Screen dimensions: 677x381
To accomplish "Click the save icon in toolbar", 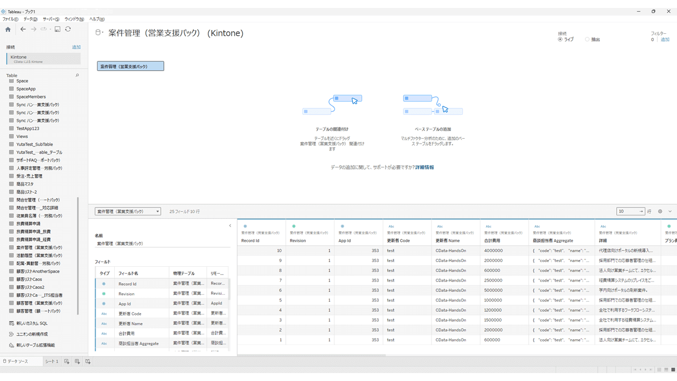I will [x=57, y=30].
